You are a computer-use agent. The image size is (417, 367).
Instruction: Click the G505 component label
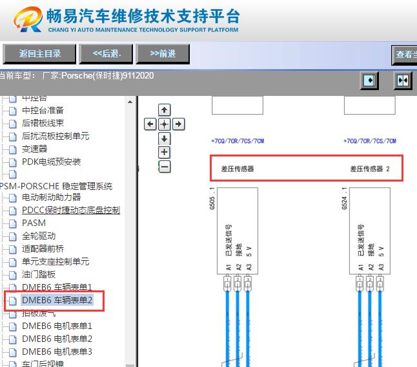coord(212,198)
